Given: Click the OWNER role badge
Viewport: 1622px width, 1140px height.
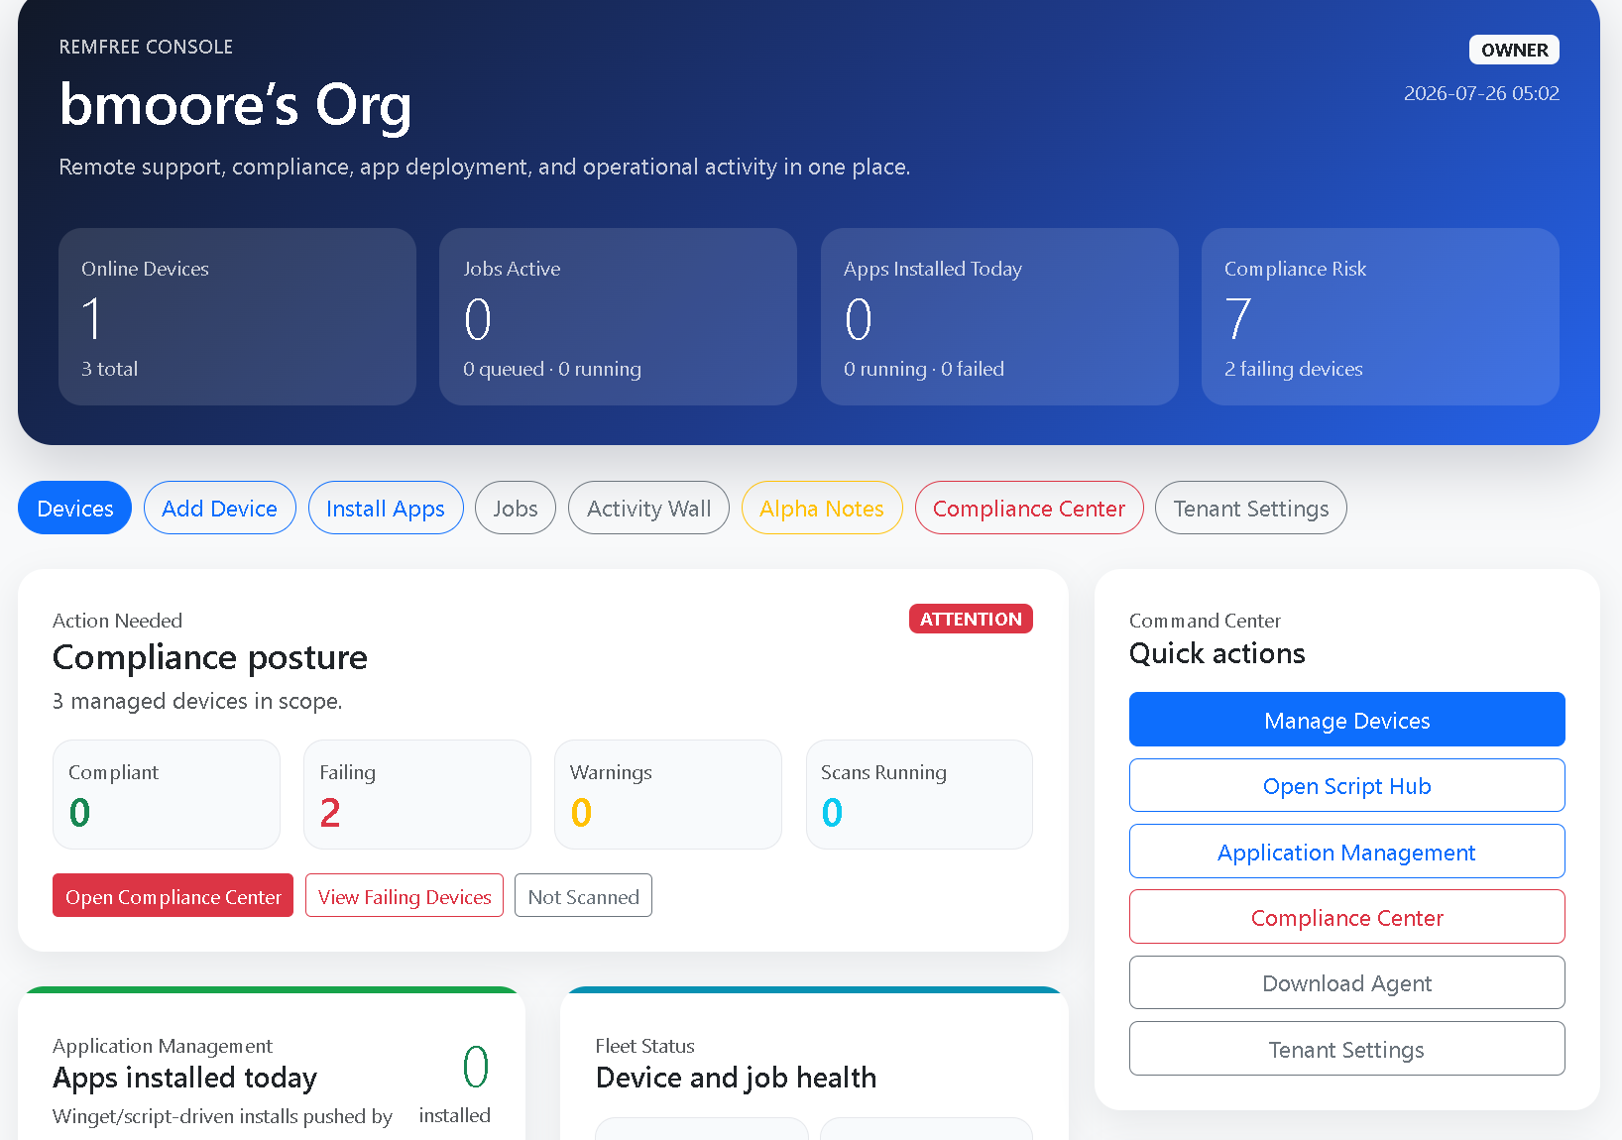Looking at the screenshot, I should point(1514,50).
